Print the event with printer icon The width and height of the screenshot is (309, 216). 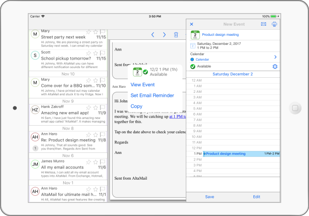pos(274,24)
